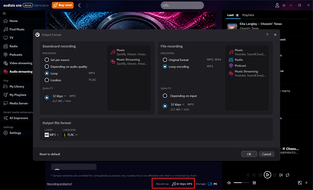The height and width of the screenshot is (190, 313).
Task: Confirm with the OK button
Action: pyautogui.click(x=249, y=154)
